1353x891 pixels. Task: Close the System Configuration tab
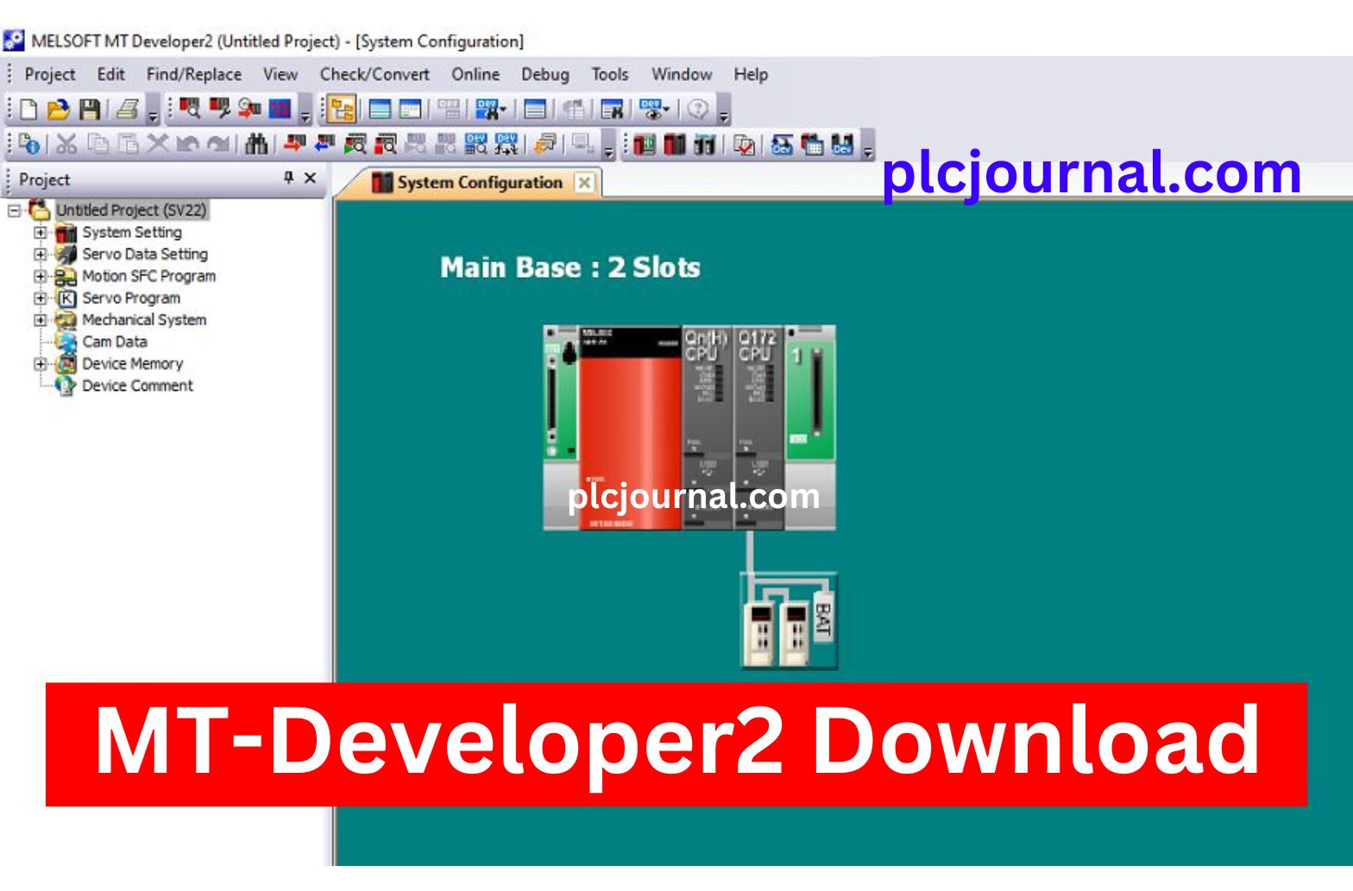(x=584, y=183)
